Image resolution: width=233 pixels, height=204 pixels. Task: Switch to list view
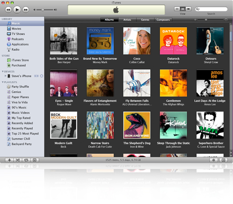[177, 9]
